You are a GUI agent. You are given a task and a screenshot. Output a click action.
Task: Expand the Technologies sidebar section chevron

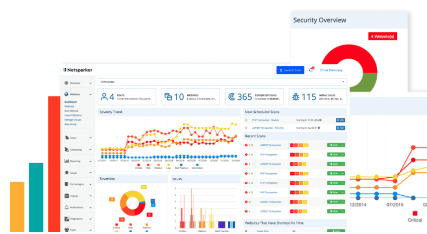point(91,185)
